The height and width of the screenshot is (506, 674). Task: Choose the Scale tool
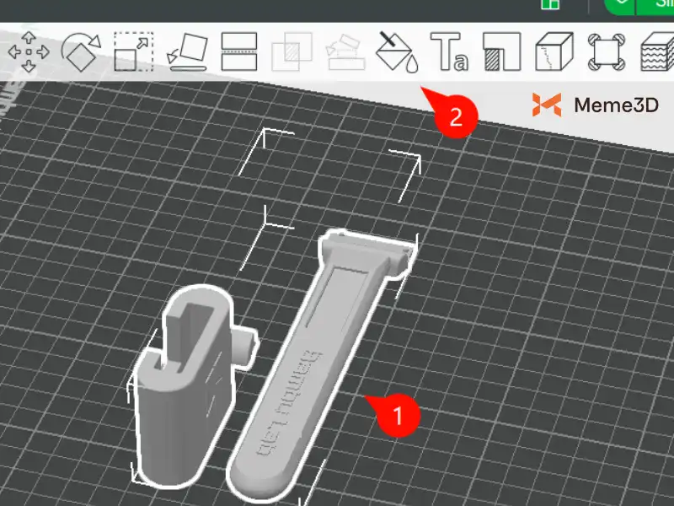pyautogui.click(x=132, y=52)
